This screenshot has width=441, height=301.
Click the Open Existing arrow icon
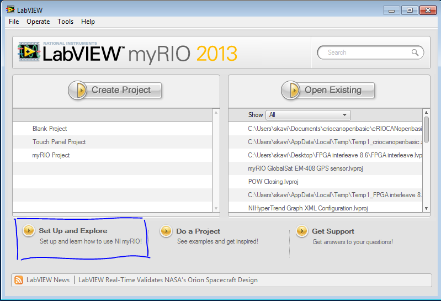291,91
